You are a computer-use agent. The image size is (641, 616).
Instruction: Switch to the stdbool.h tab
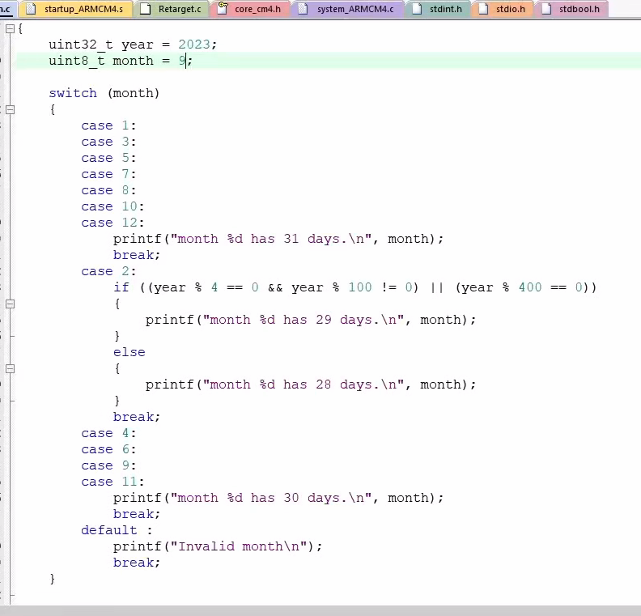point(571,9)
